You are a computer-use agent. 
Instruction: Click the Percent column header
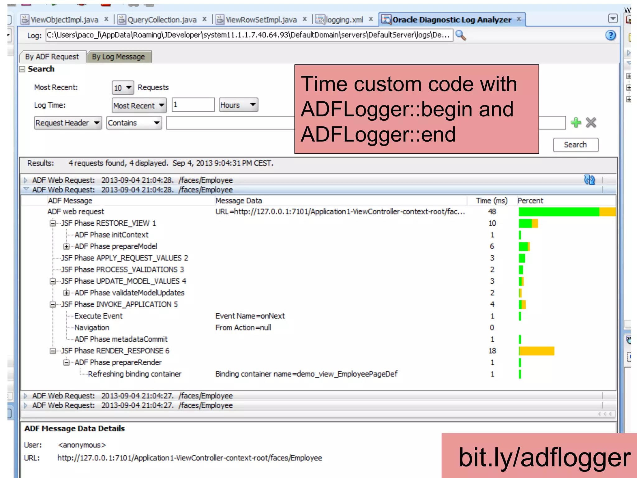(x=530, y=201)
